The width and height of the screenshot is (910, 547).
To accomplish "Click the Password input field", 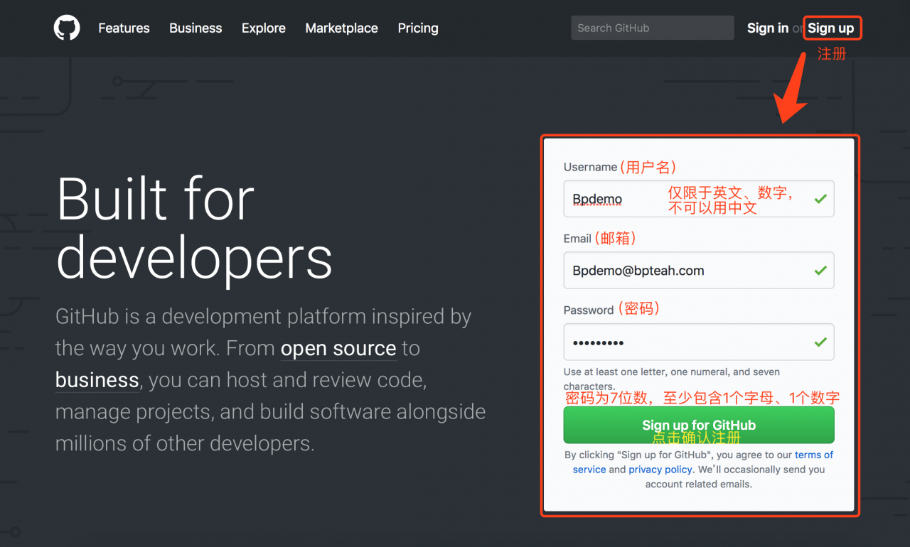I will [699, 342].
